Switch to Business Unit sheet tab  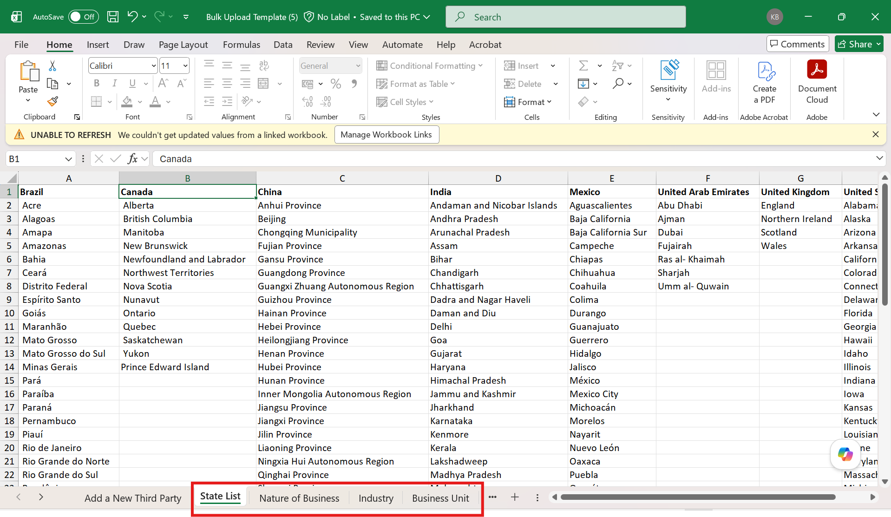click(x=440, y=498)
